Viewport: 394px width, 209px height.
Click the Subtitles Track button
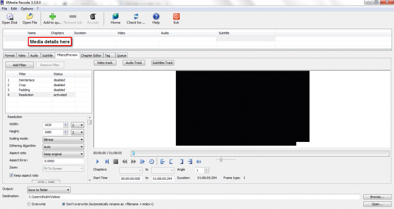click(x=163, y=62)
